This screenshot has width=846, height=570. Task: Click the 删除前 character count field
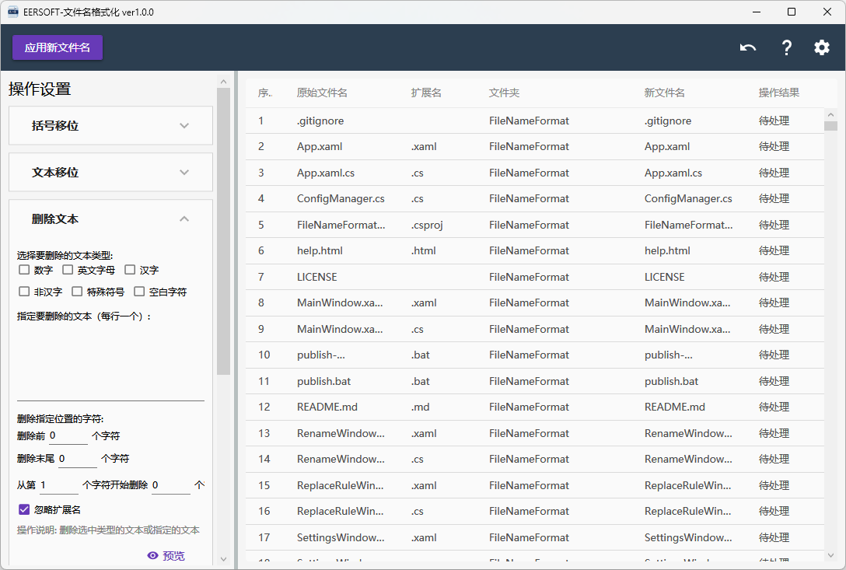68,436
